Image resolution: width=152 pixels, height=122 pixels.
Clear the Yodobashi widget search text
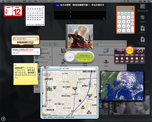[x=38, y=53]
